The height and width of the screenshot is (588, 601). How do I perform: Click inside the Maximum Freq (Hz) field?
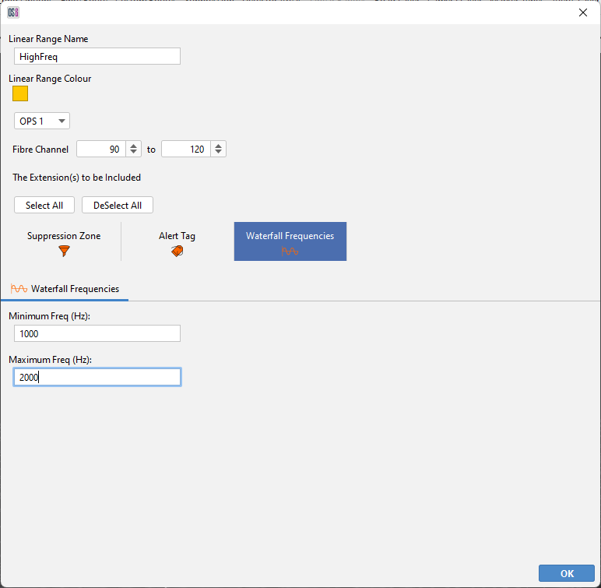point(97,377)
